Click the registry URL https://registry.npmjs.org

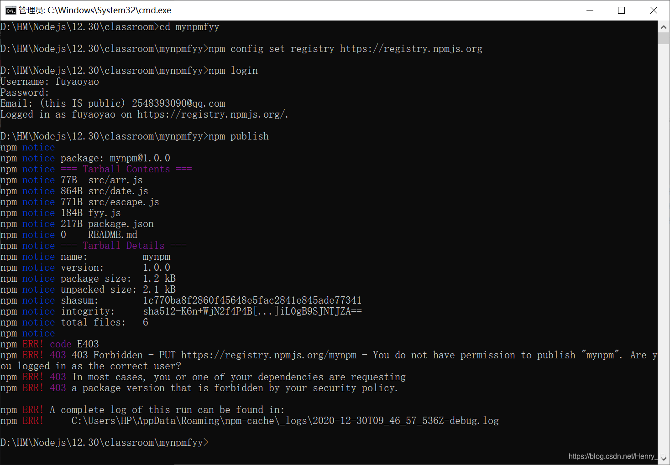point(411,49)
